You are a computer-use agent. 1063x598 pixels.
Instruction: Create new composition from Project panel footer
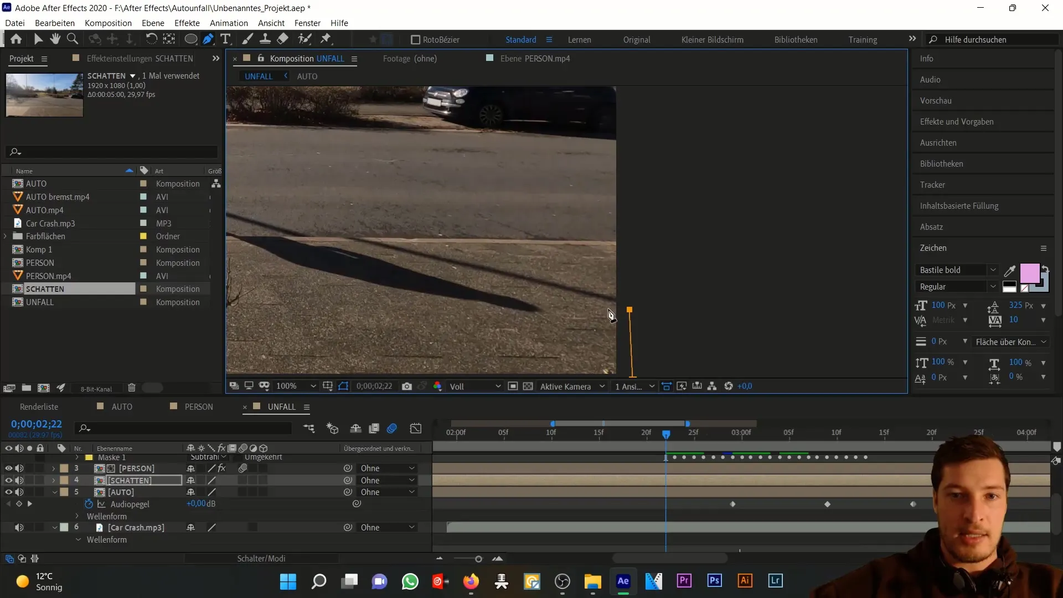pos(44,388)
